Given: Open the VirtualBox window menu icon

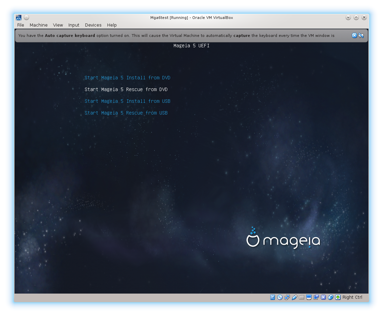Looking at the screenshot, I should point(19,18).
